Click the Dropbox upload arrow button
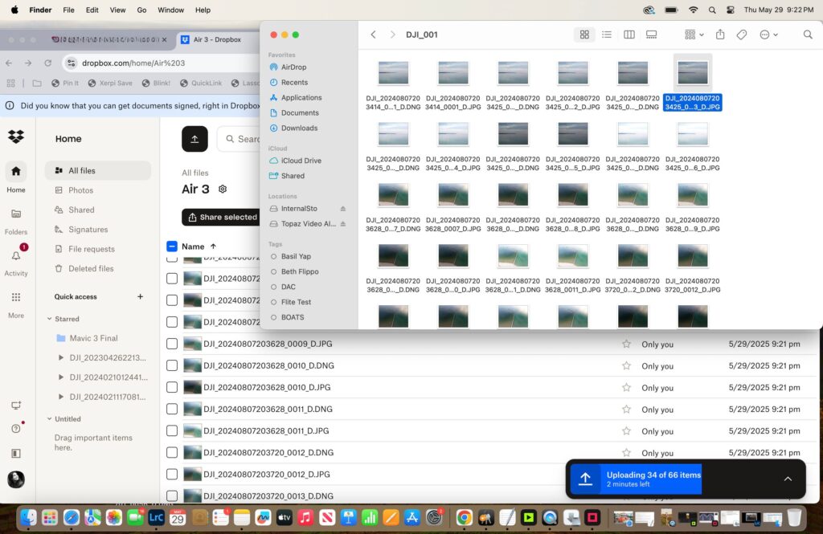The image size is (823, 534). pos(194,139)
